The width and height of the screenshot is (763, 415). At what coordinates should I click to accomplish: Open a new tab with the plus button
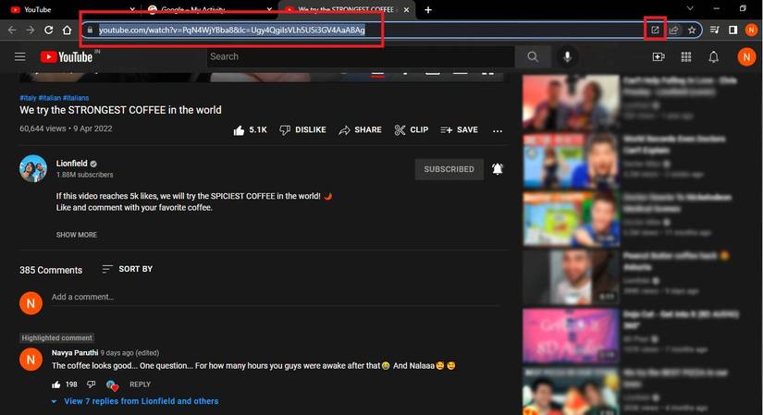coord(427,10)
